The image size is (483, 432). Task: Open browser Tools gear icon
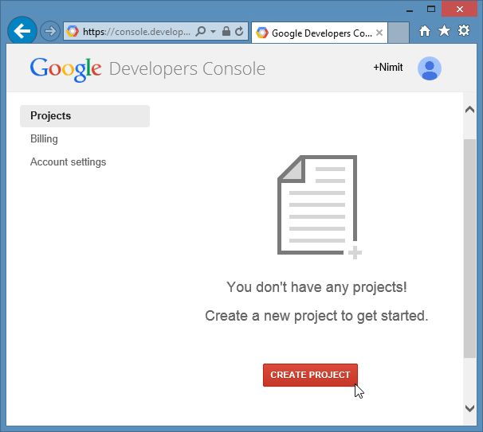[464, 30]
